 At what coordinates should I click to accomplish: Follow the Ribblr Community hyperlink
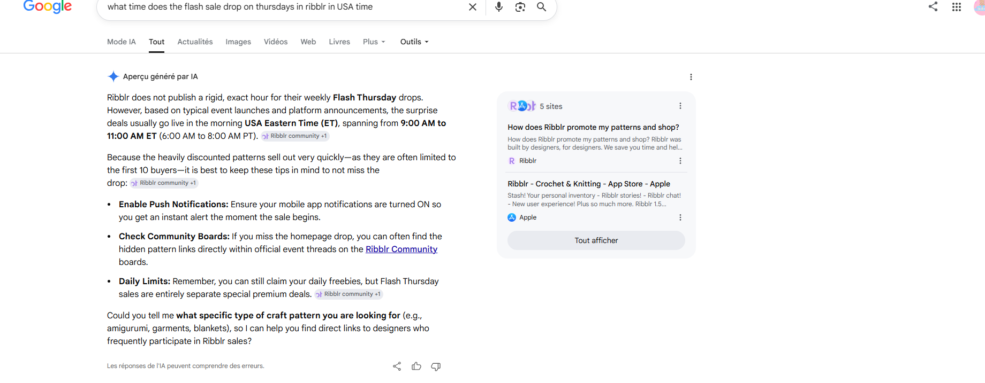click(401, 249)
